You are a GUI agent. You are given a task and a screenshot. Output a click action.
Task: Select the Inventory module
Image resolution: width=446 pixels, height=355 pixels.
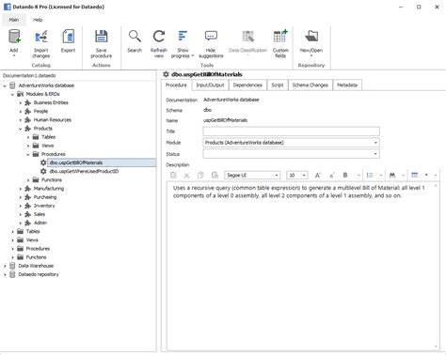coord(44,206)
